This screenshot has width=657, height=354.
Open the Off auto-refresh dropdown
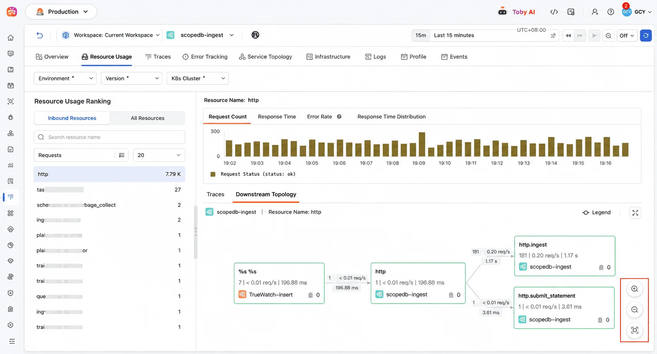pyautogui.click(x=627, y=36)
